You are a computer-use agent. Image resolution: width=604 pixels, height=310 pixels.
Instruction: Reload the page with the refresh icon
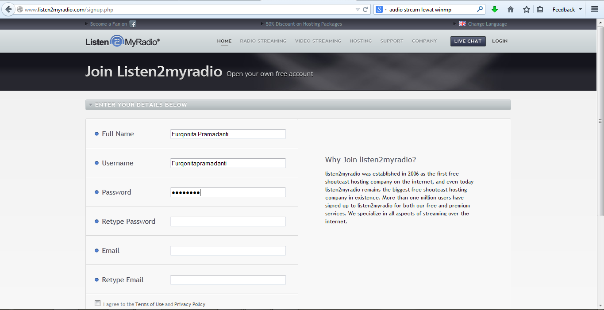pos(365,9)
